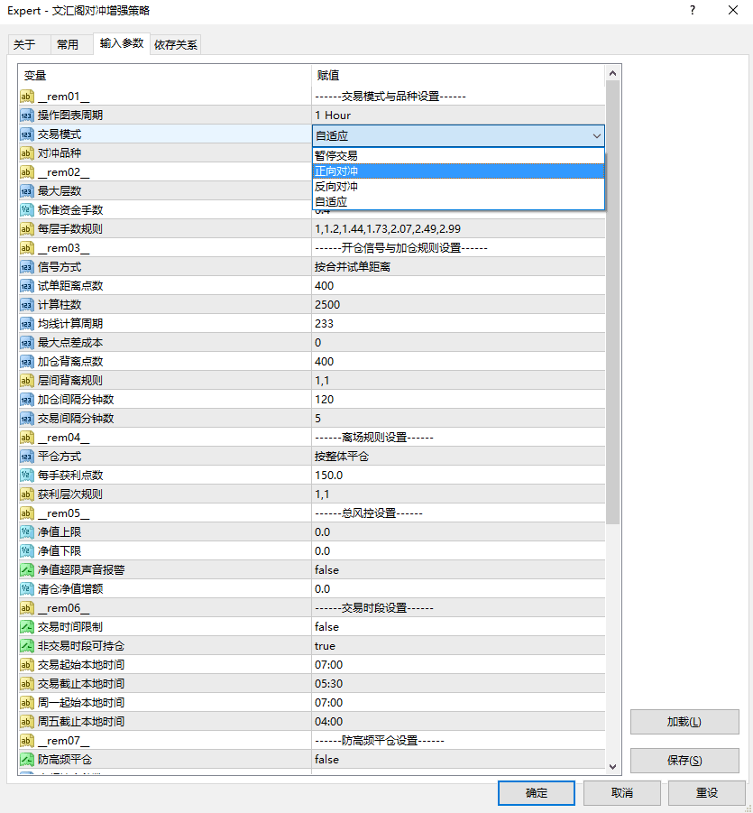Switch to the 常用 tab
Viewport: 753px width, 813px height.
coord(70,42)
